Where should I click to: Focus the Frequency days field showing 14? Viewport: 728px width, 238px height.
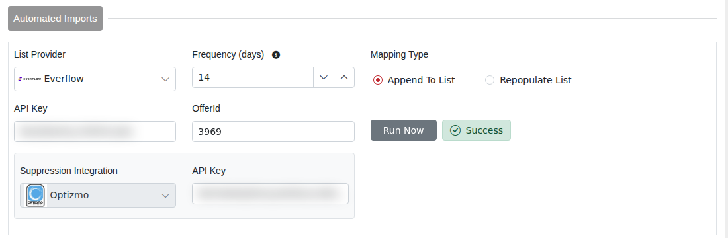click(x=253, y=77)
